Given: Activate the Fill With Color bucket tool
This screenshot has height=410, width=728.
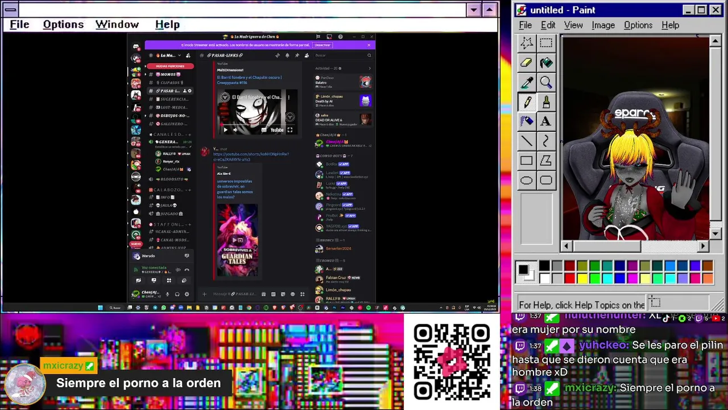Looking at the screenshot, I should point(546,63).
